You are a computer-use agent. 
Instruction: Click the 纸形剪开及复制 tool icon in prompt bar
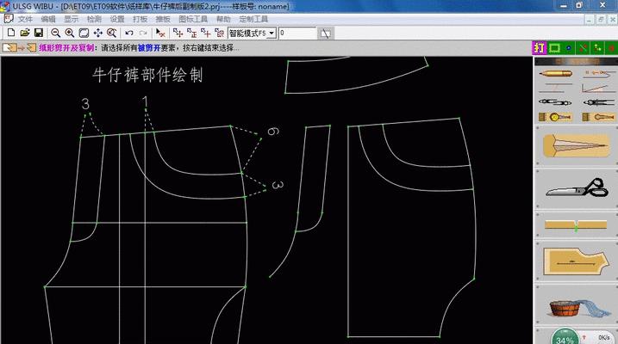(x=19, y=48)
